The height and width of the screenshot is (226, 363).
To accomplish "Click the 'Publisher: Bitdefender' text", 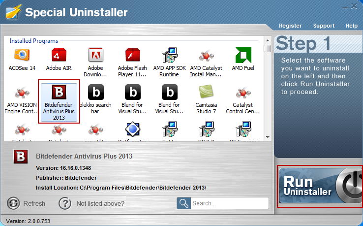I will click(x=66, y=178).
